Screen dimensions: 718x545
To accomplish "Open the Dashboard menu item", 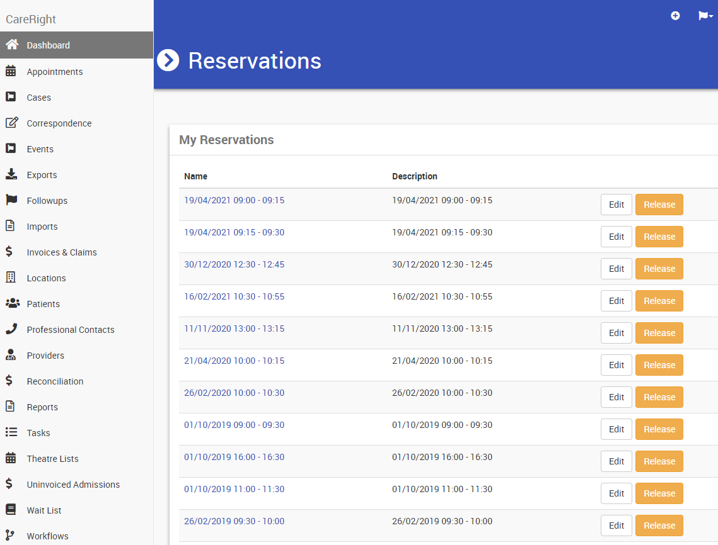I will click(49, 45).
